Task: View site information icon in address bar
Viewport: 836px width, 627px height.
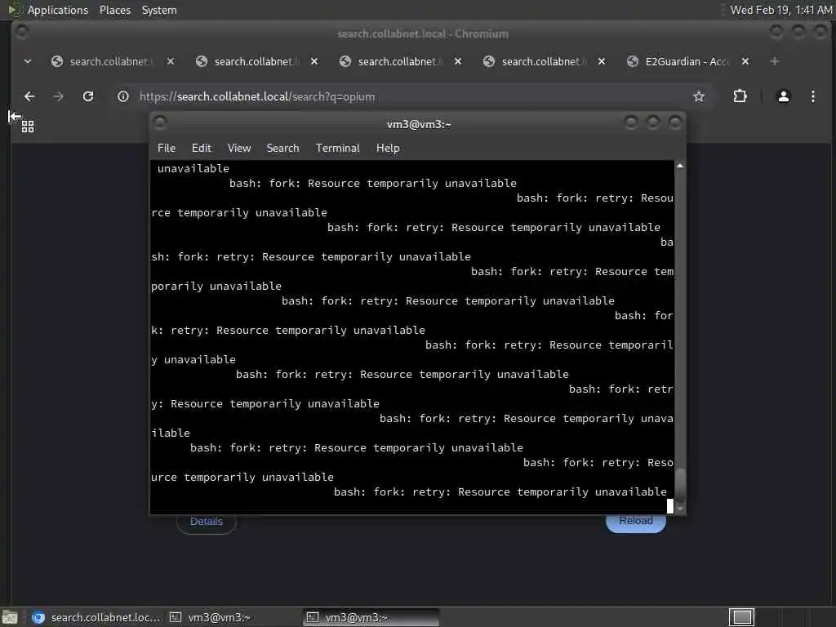Action: click(123, 96)
